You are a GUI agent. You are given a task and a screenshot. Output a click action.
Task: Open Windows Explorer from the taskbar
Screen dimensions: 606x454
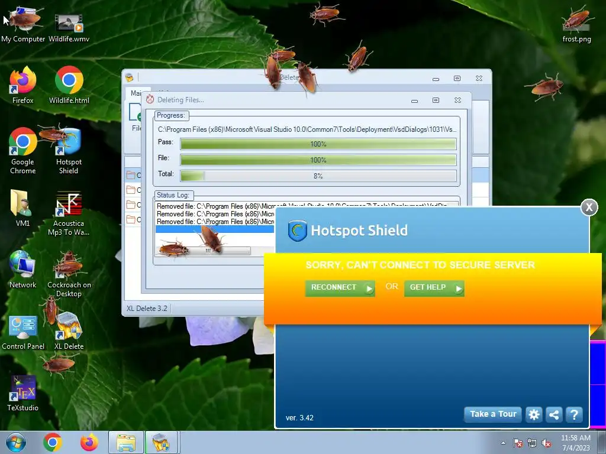pos(126,442)
